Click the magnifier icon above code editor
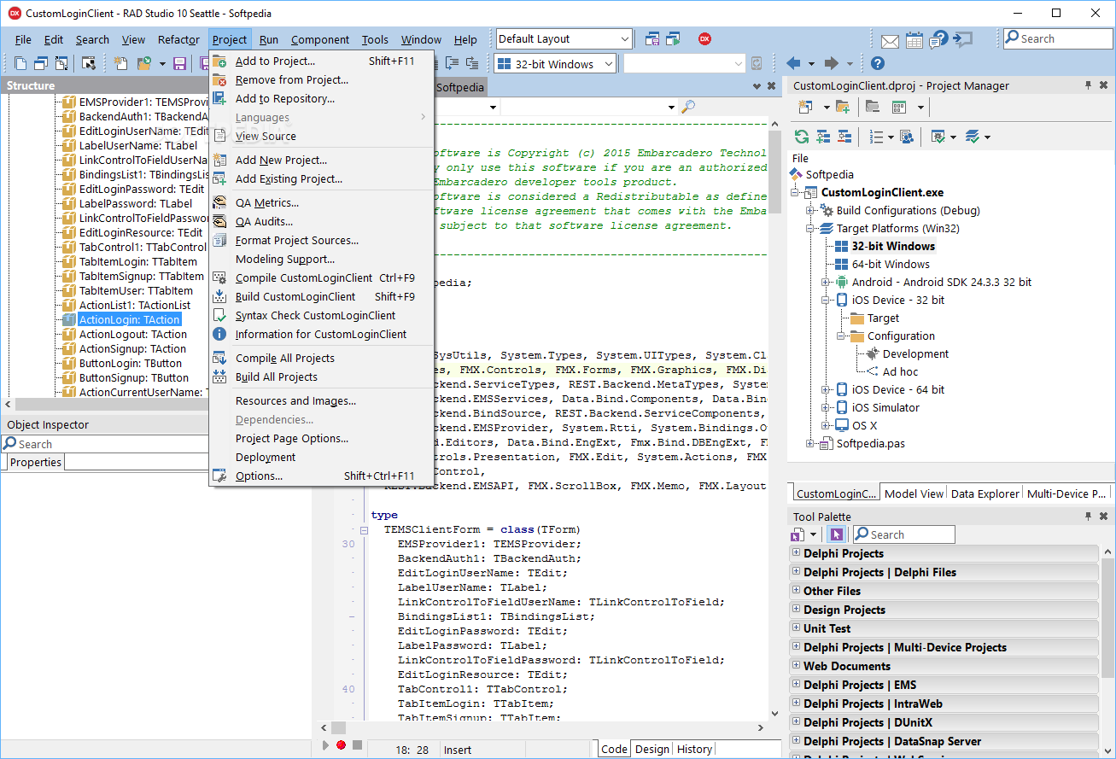This screenshot has width=1116, height=759. [x=688, y=107]
